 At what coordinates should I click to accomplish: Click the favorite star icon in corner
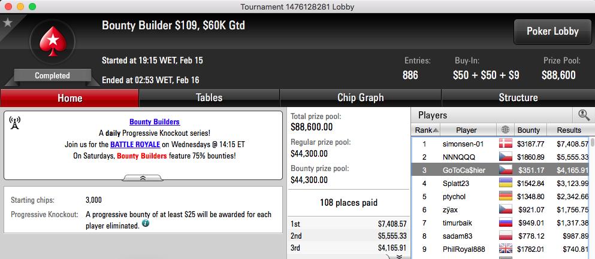[x=8, y=23]
